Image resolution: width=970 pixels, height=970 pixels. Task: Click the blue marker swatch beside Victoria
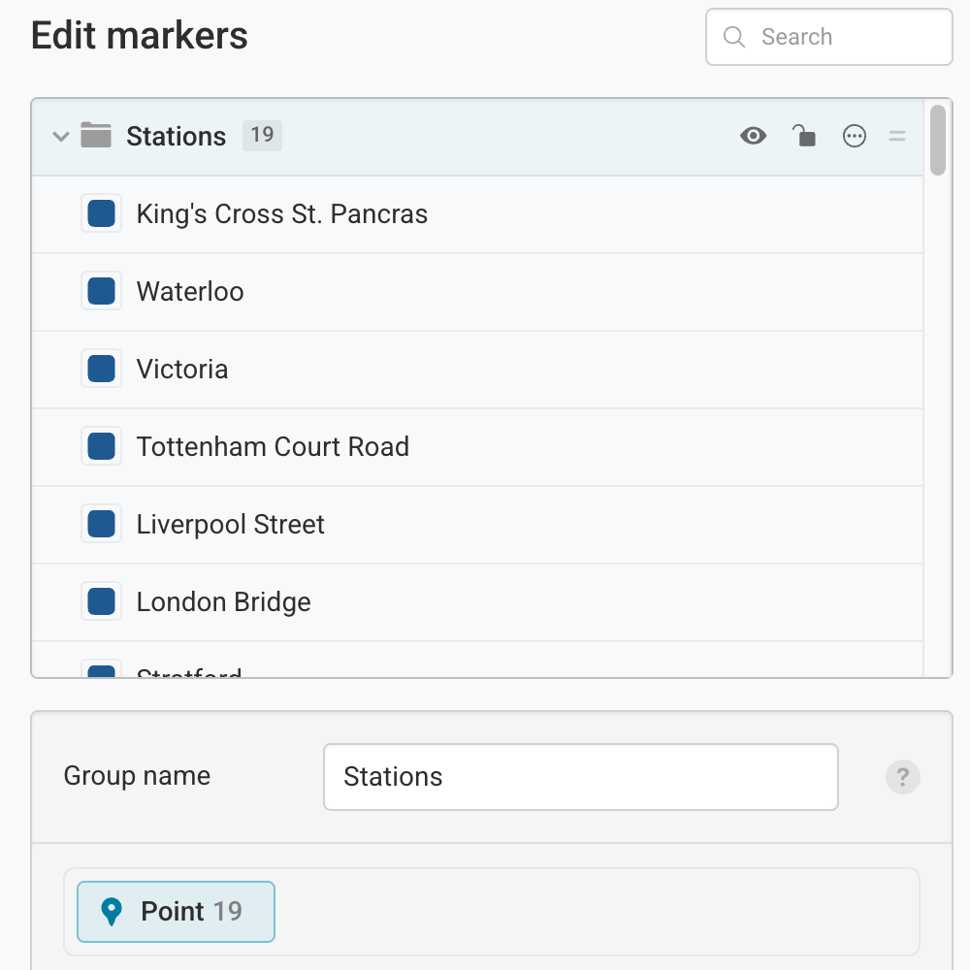tap(101, 369)
